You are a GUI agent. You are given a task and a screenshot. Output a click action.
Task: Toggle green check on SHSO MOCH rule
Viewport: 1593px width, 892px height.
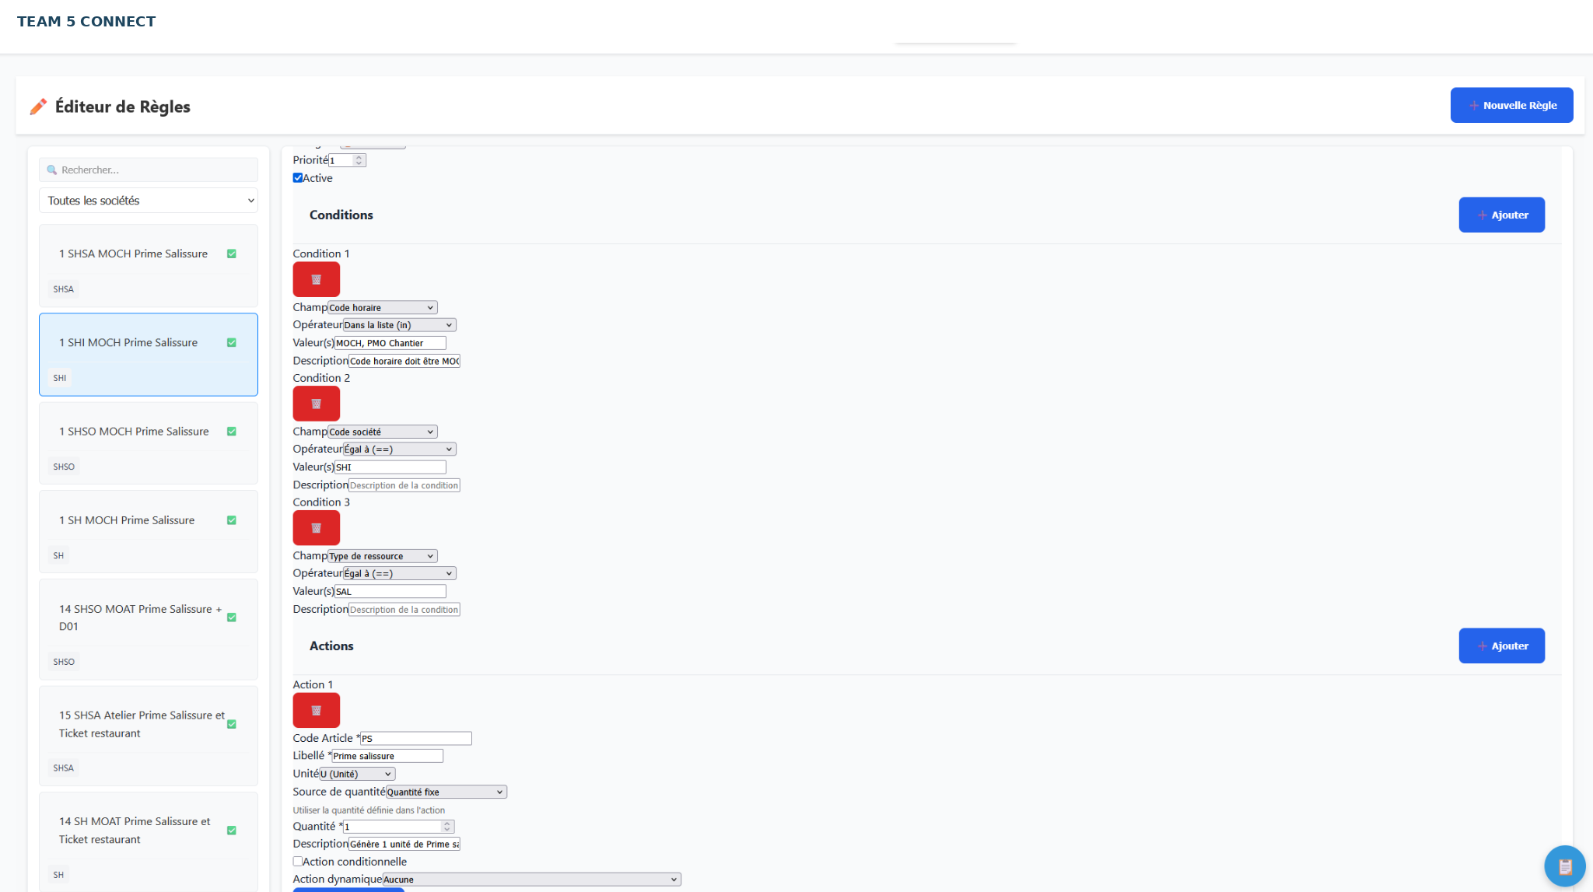[x=231, y=432]
